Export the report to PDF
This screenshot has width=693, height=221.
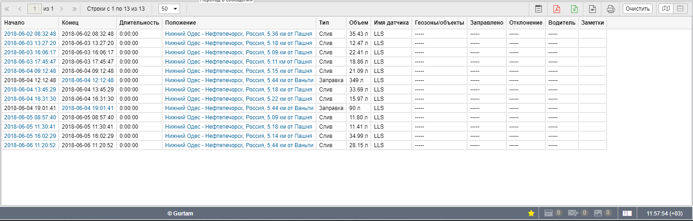pos(557,9)
